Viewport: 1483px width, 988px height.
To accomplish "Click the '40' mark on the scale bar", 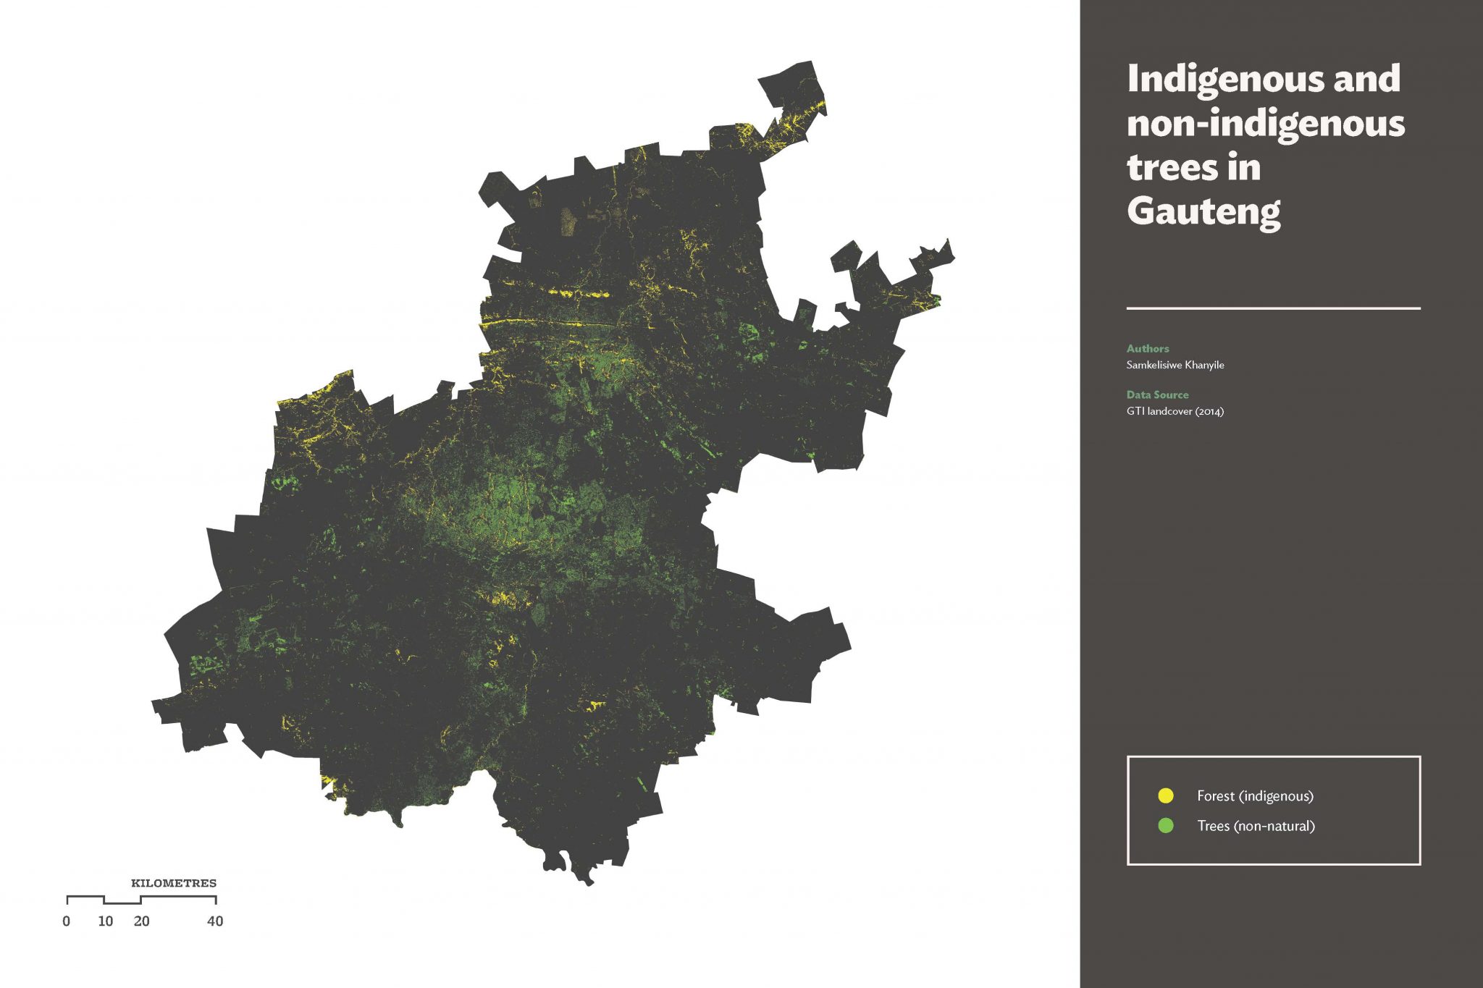I will point(215,921).
